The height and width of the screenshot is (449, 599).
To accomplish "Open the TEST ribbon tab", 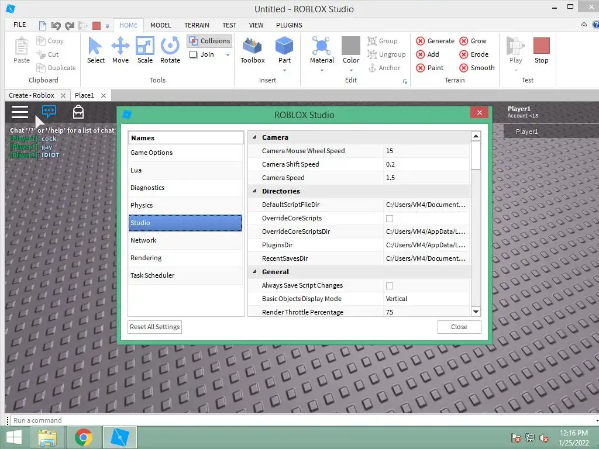I will (x=229, y=25).
